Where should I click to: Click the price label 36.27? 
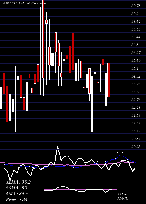[136, 53]
